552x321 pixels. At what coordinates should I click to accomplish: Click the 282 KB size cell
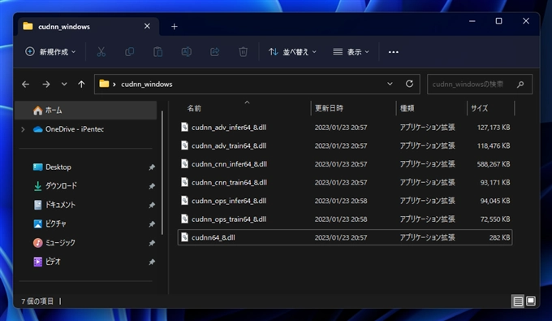(499, 237)
